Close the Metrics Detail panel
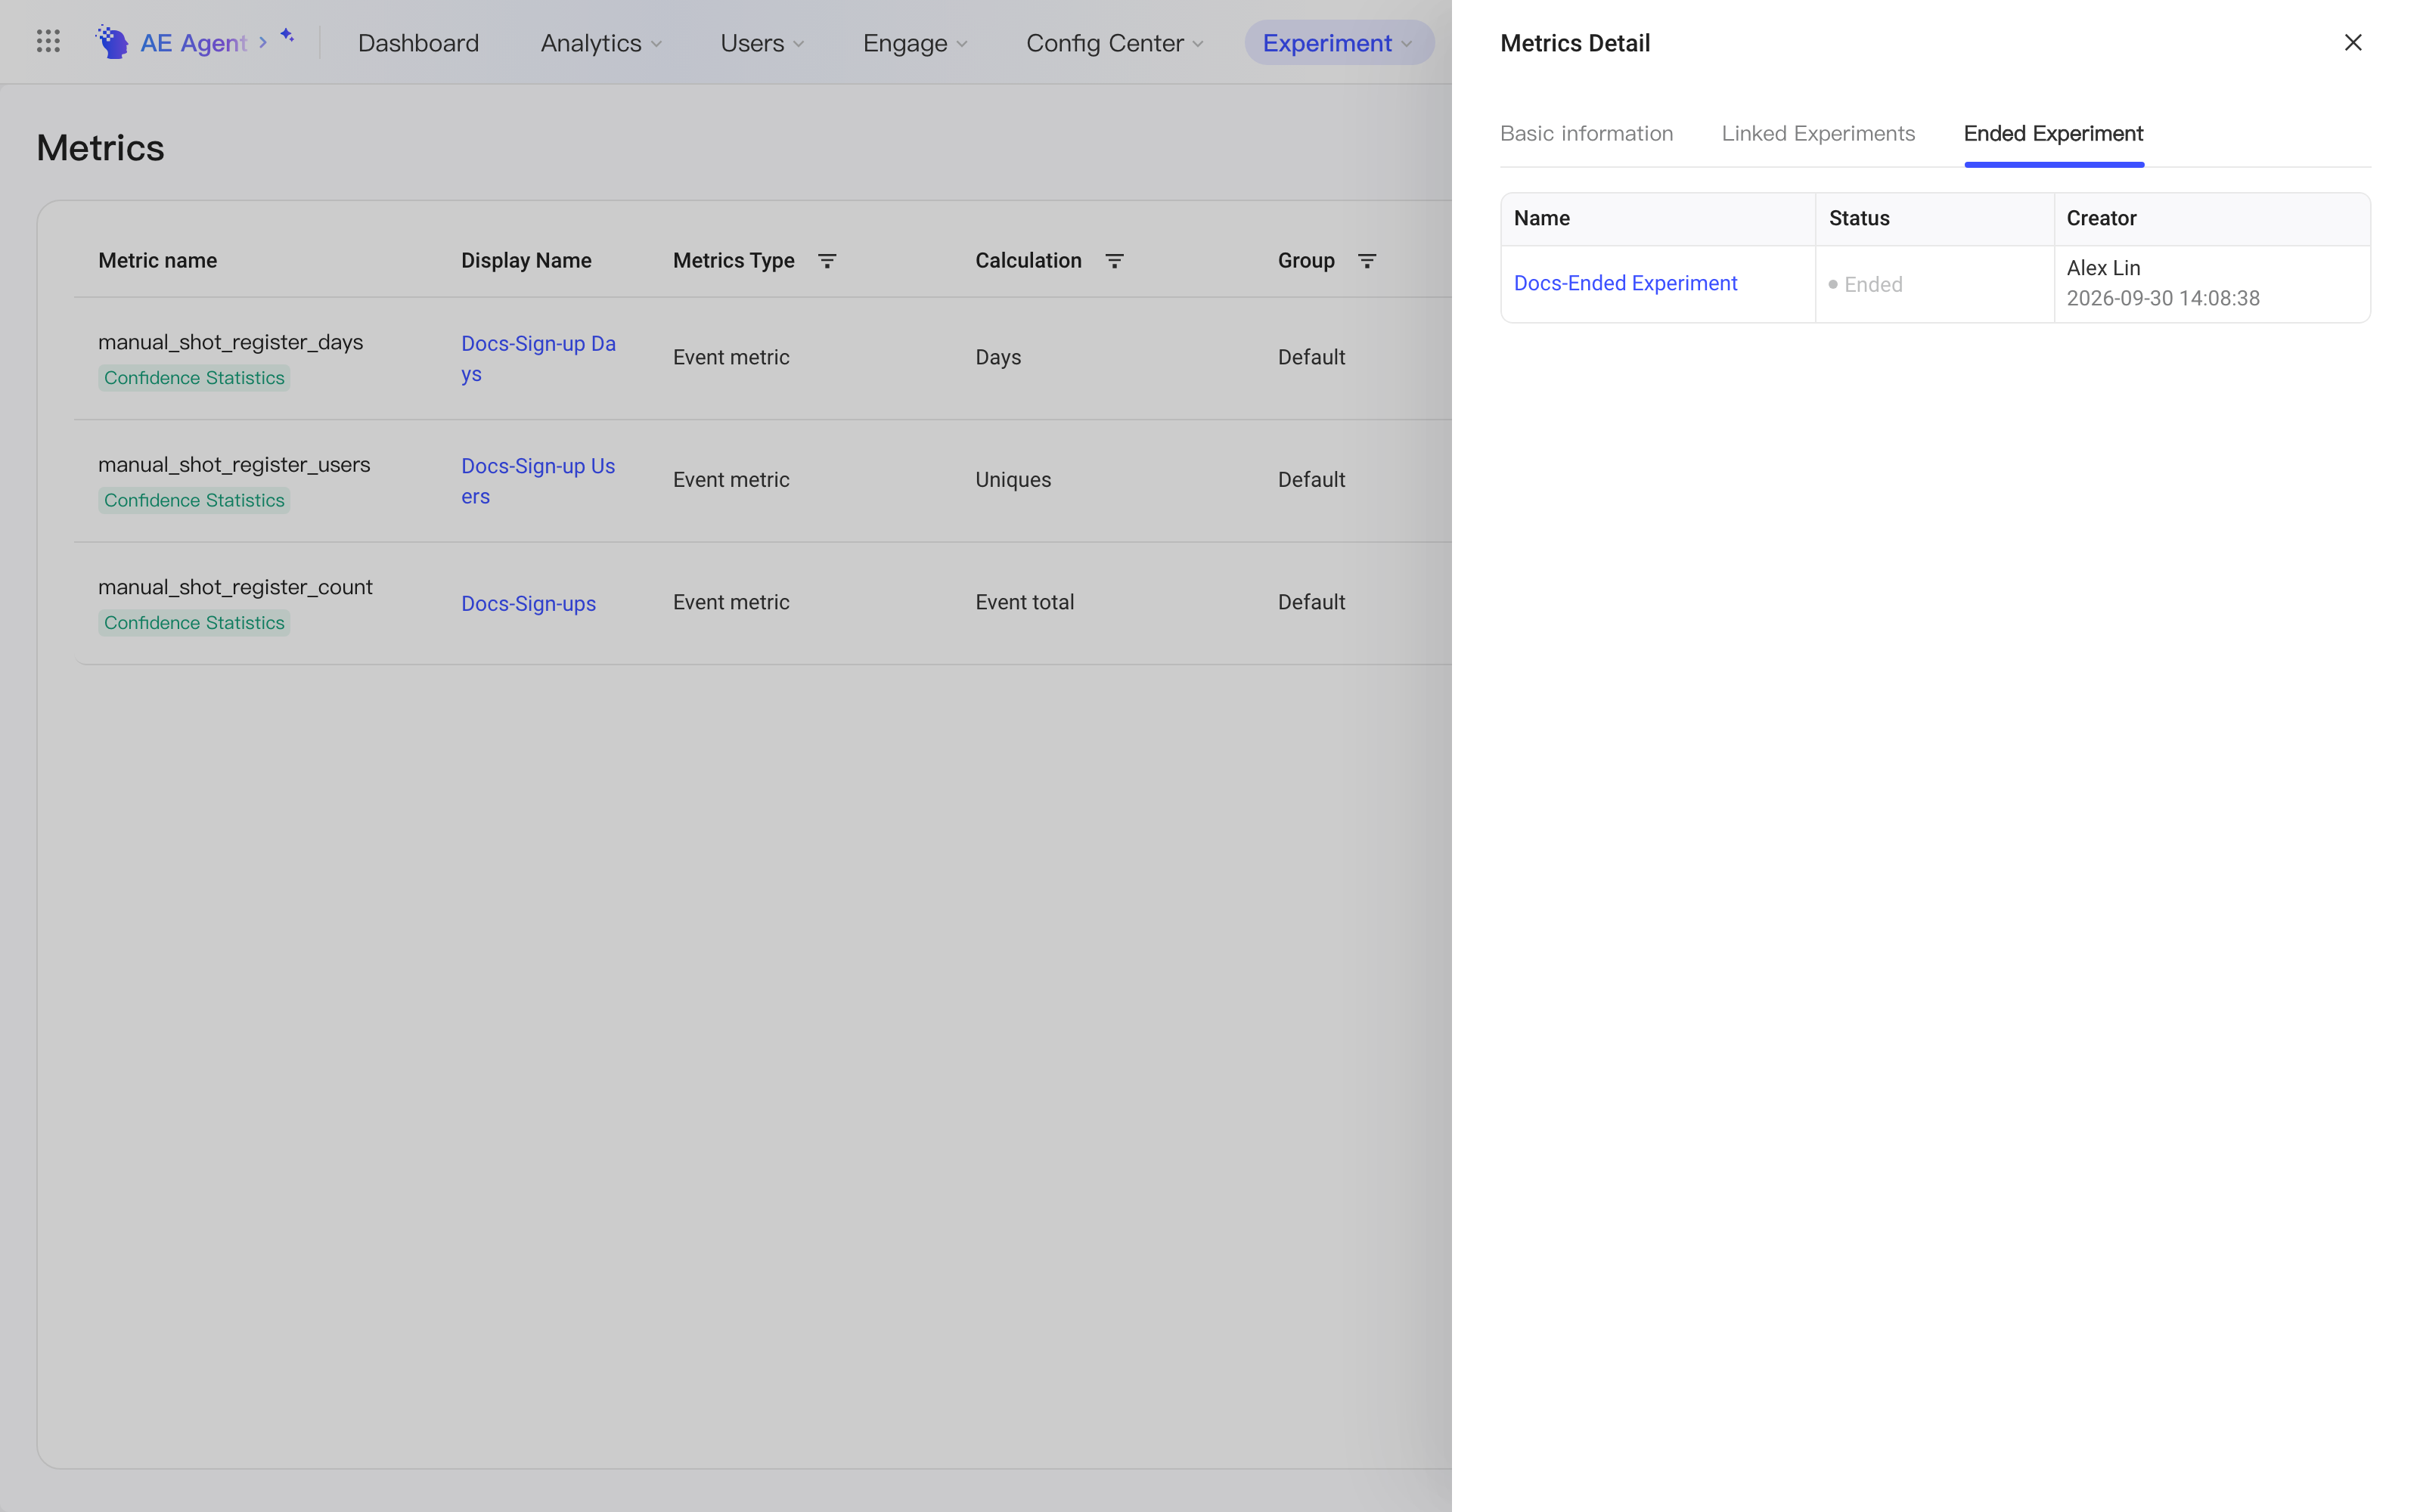The height and width of the screenshot is (1512, 2420). 2353,42
